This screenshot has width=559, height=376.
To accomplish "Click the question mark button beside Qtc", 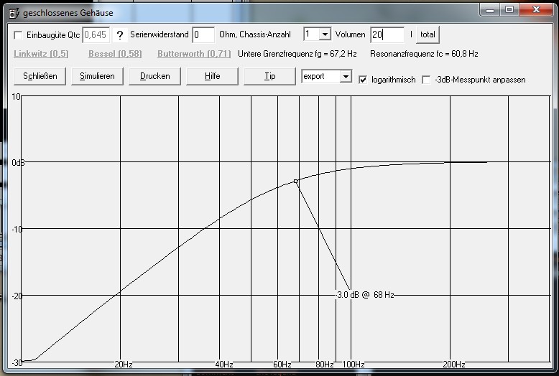I will point(120,34).
